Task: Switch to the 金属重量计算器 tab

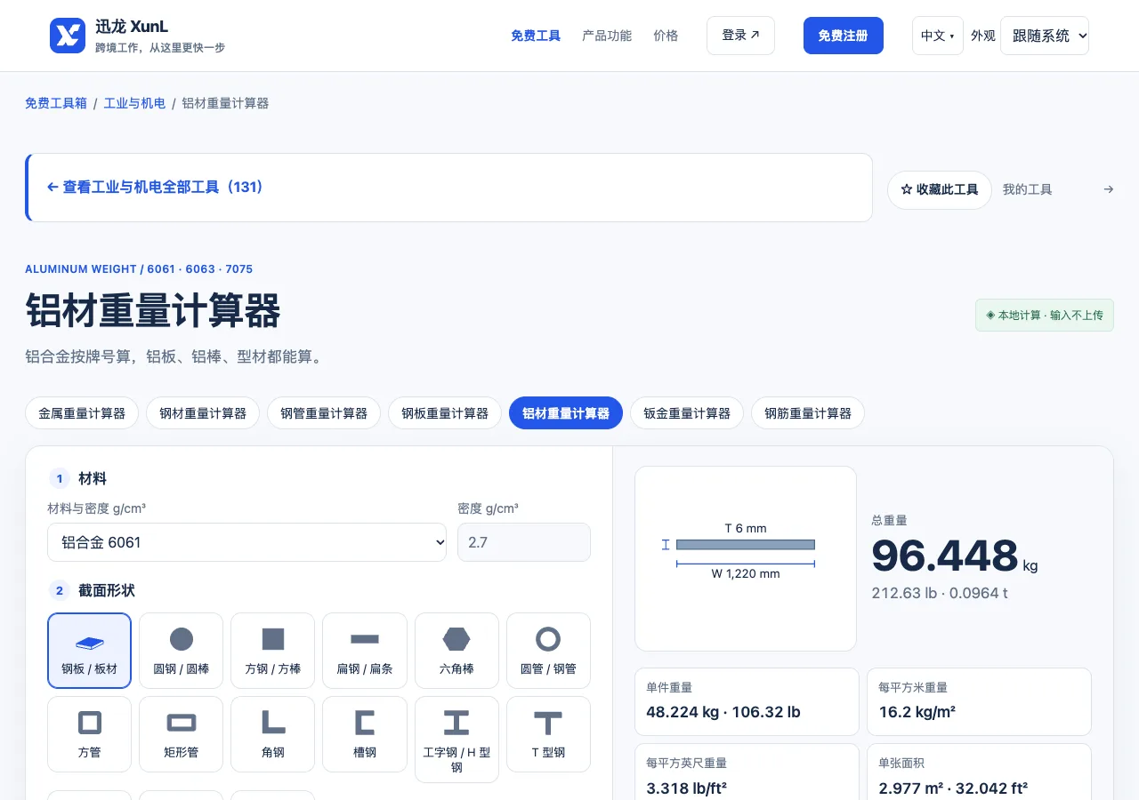Action: click(x=82, y=413)
